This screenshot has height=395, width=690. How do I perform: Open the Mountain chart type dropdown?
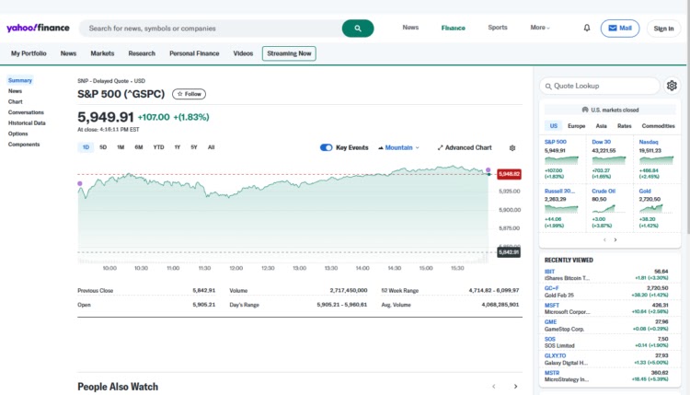398,147
